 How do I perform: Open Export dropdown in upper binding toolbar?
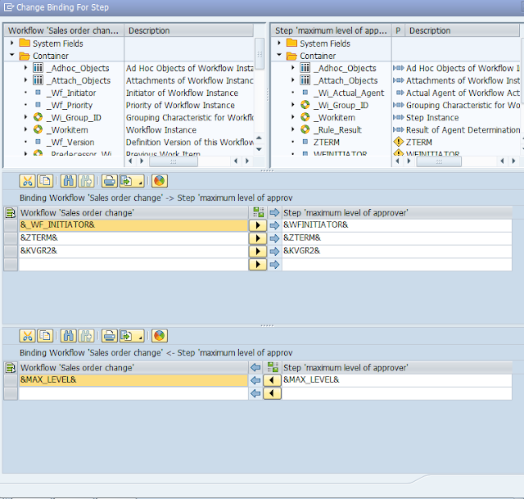coord(132,181)
